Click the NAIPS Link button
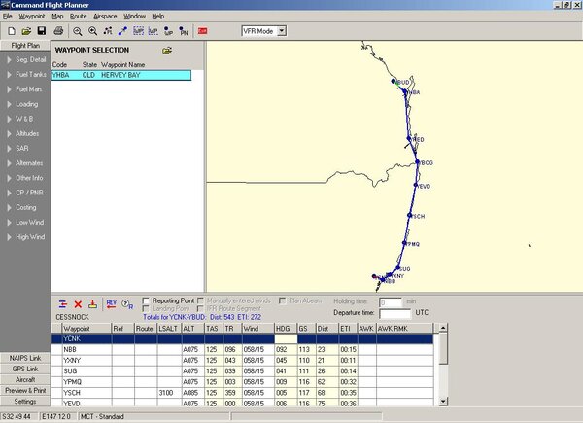 click(x=25, y=358)
